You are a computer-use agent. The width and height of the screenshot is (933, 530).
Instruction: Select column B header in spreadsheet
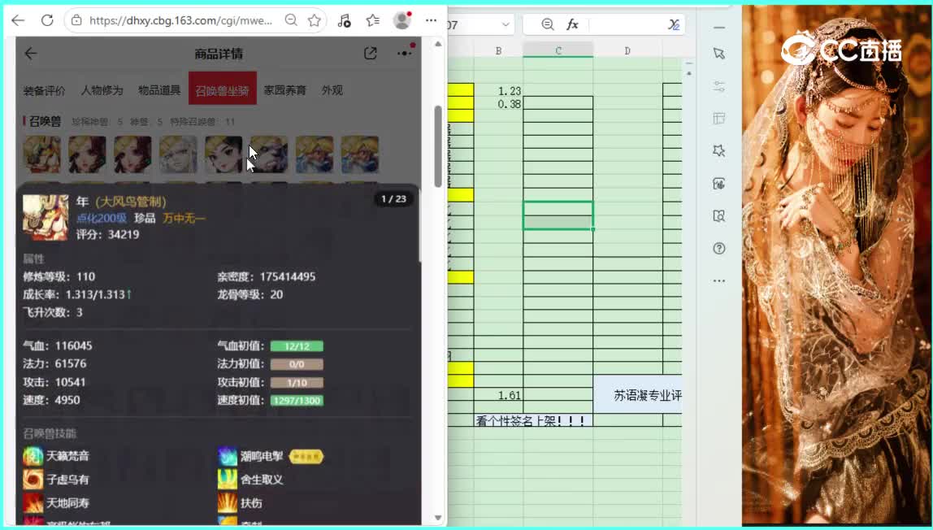coord(499,50)
